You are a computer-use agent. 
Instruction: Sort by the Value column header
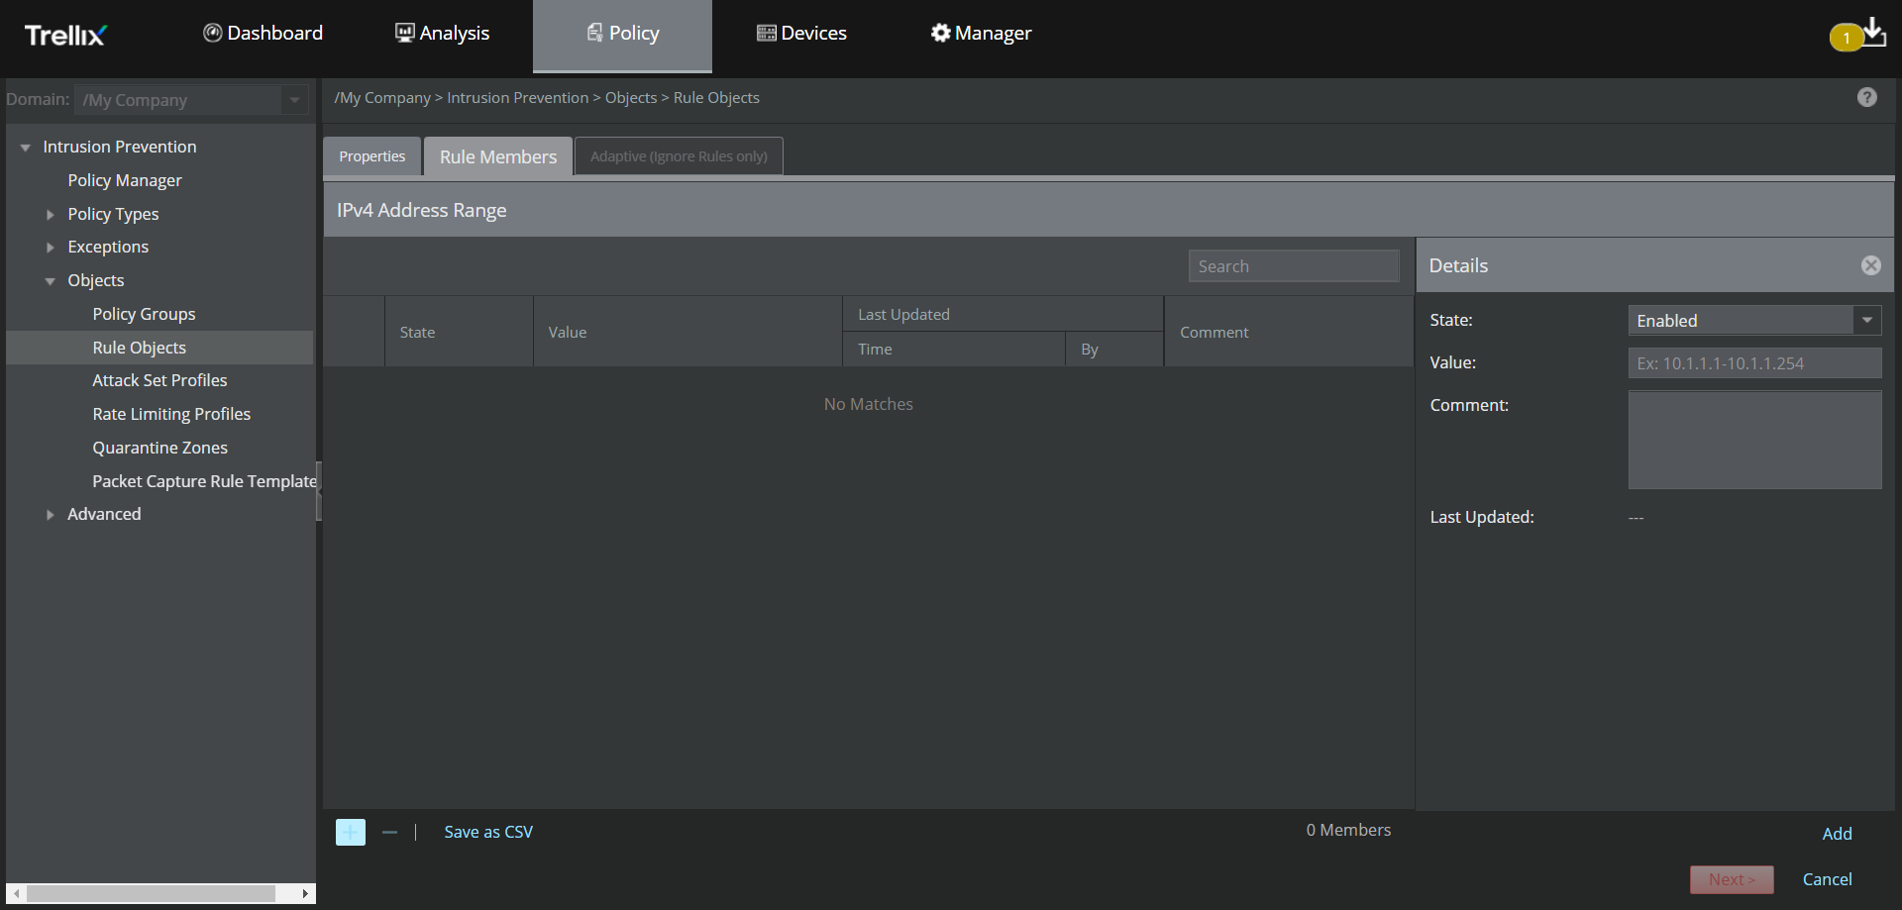(687, 332)
